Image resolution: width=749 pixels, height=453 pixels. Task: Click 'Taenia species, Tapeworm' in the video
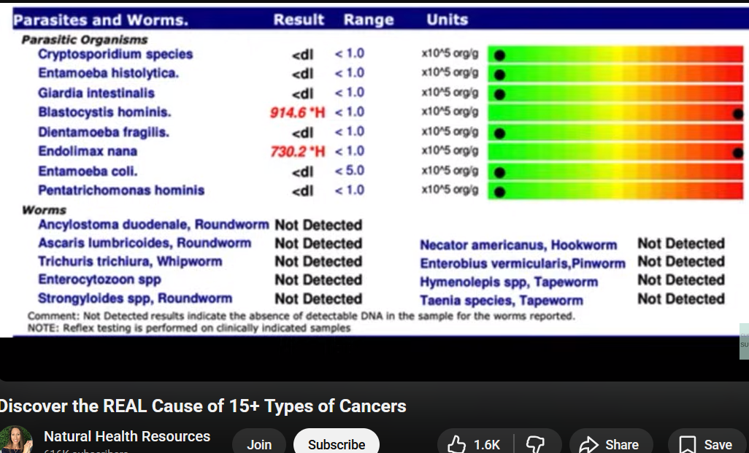(501, 300)
